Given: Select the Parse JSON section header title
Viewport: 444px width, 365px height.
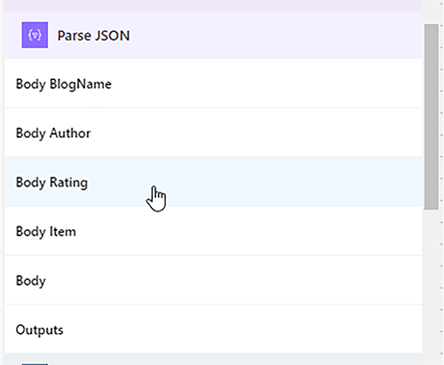Looking at the screenshot, I should pyautogui.click(x=93, y=36).
